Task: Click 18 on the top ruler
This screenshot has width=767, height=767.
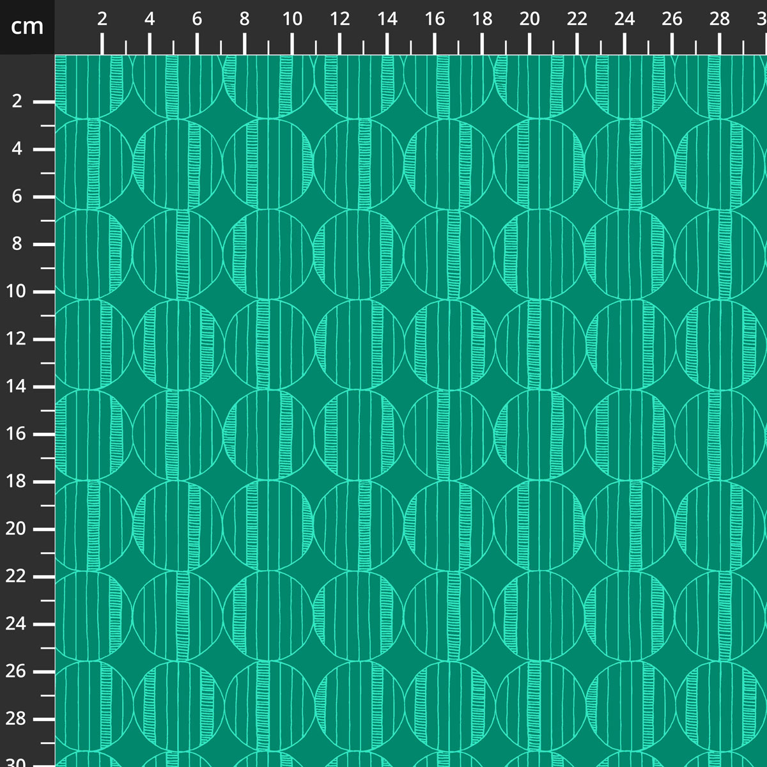Action: [482, 19]
